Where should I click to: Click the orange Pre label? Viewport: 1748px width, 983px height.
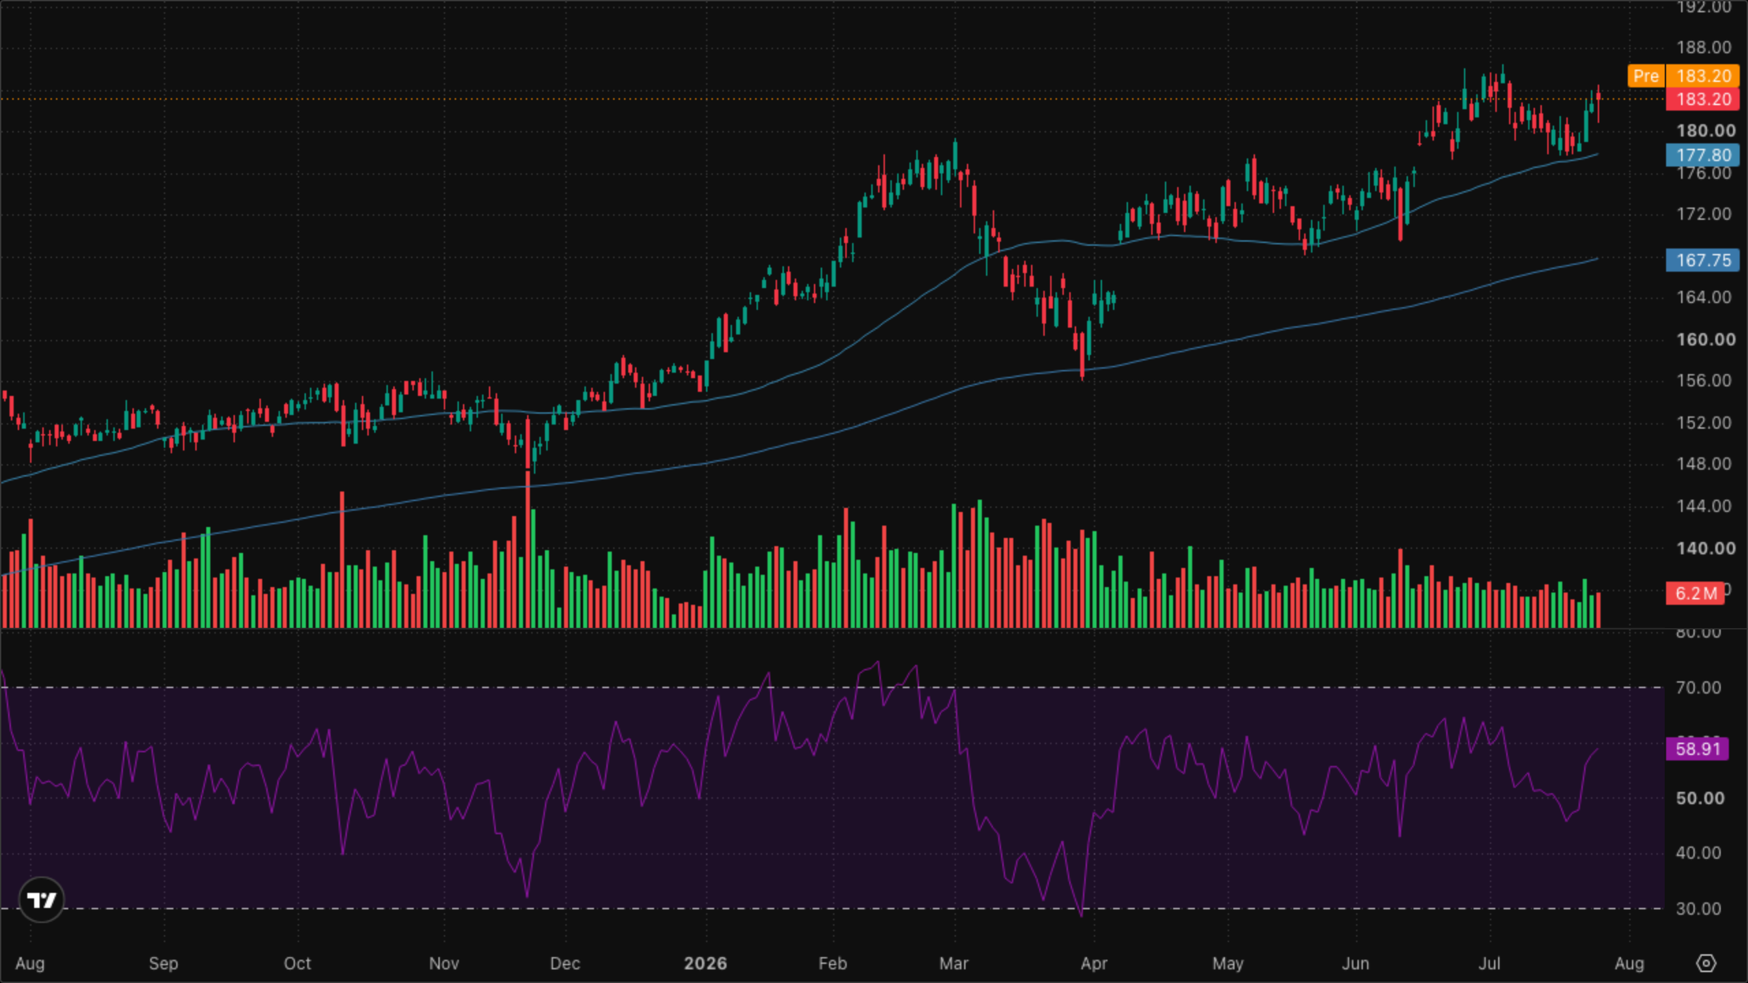tap(1646, 76)
